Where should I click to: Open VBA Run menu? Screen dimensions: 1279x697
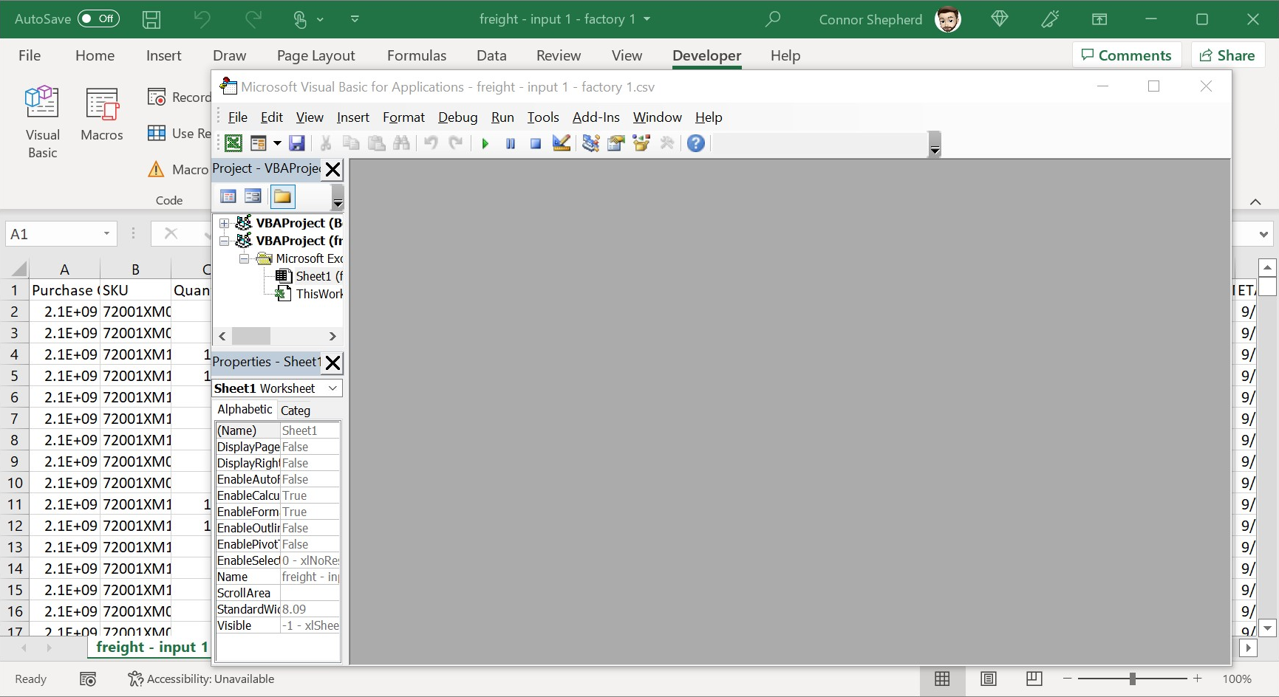coord(502,117)
